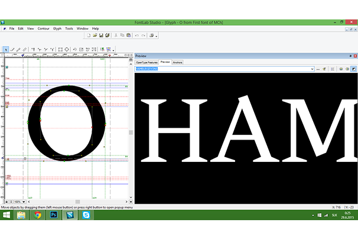358x239 pixels.
Task: Select the Ellipse drawing tool
Action: 67,49
